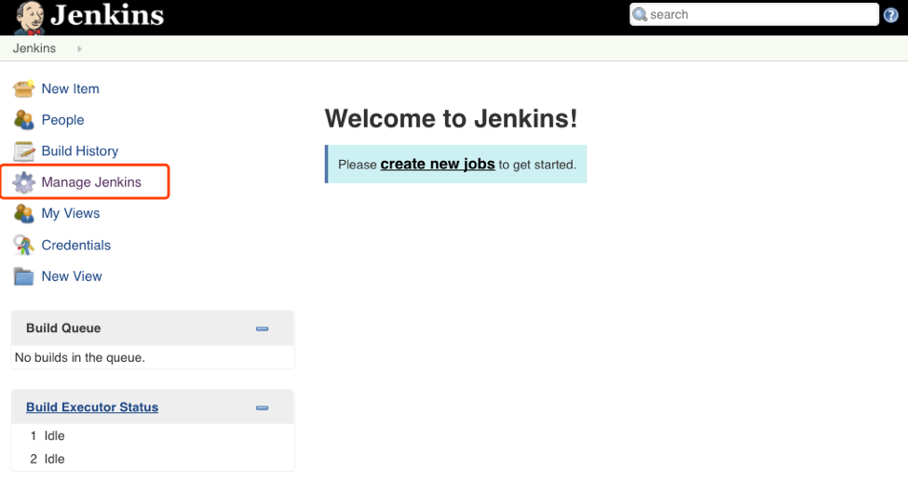Open the help question mark icon
Viewport: 908px width, 496px height.
pos(890,15)
